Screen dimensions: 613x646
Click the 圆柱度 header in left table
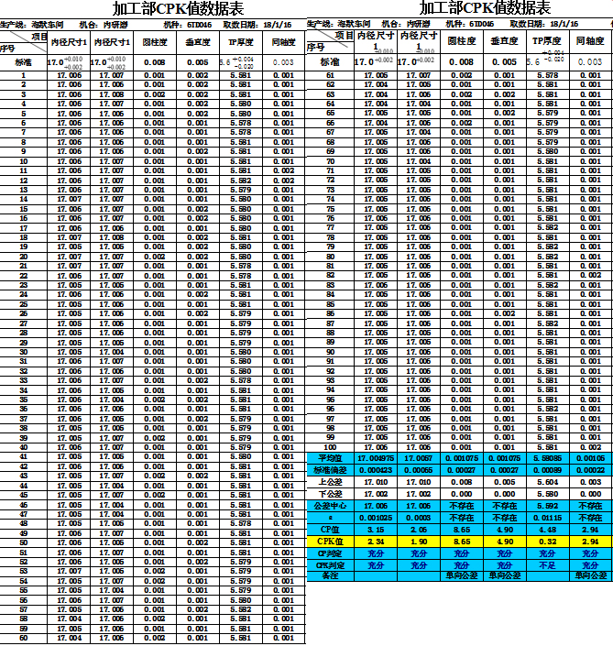[x=155, y=42]
